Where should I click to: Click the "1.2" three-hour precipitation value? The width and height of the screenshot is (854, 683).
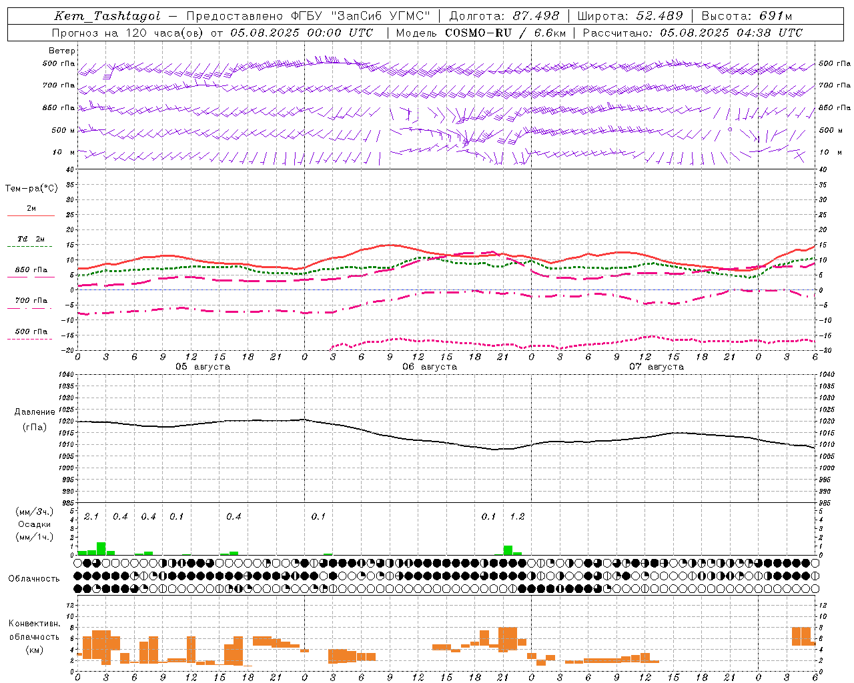point(517,517)
